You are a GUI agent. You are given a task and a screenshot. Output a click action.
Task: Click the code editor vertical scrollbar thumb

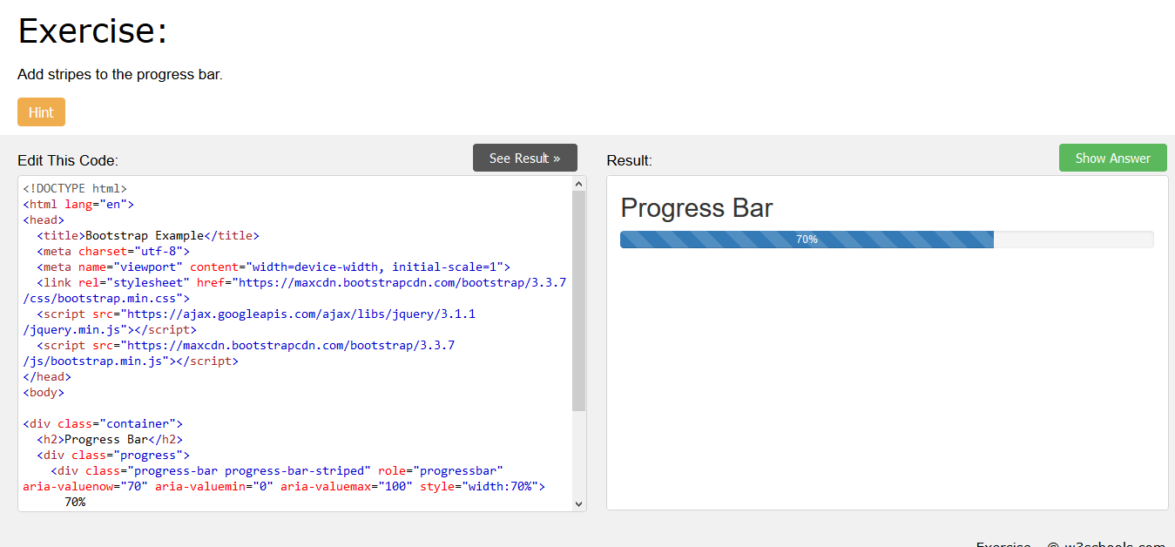(579, 301)
